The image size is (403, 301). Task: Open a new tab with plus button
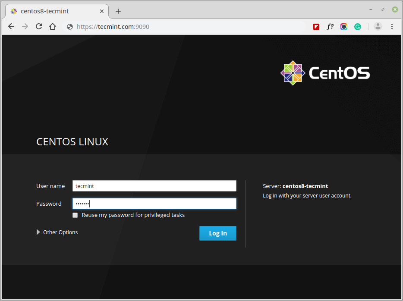tap(118, 11)
